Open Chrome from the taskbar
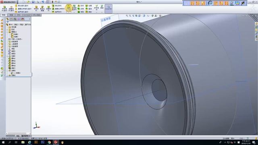The width and height of the screenshot is (258, 145). tap(49, 142)
